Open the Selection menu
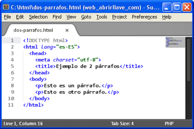 tap(38, 17)
